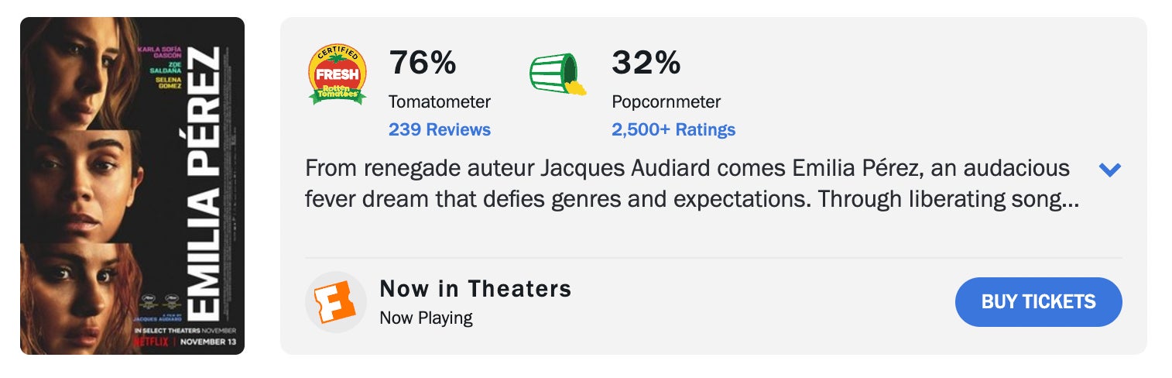Click the vertical EMILIA PÉREZ poster title
The image size is (1172, 378).
point(205,186)
